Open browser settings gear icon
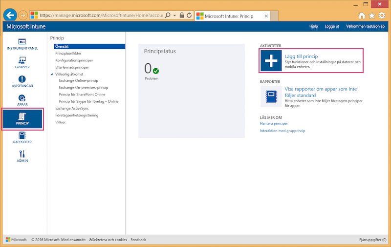Viewport: 391px width, 247px height. pyautogui.click(x=382, y=16)
